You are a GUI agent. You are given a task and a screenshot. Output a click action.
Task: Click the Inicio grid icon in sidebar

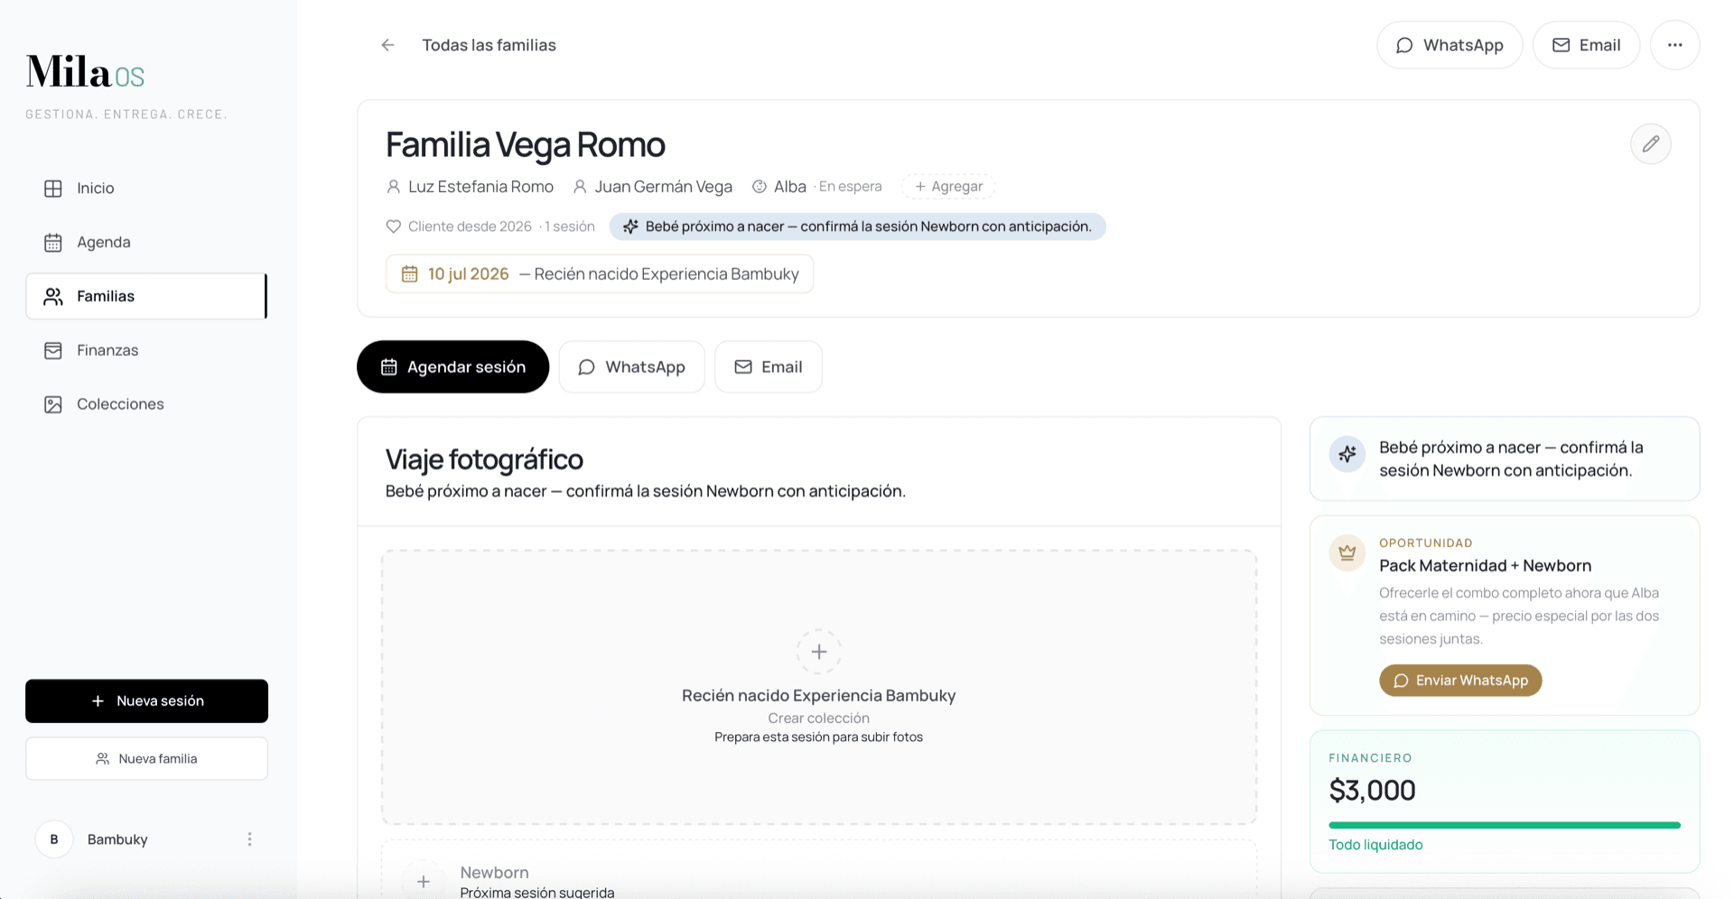click(53, 189)
